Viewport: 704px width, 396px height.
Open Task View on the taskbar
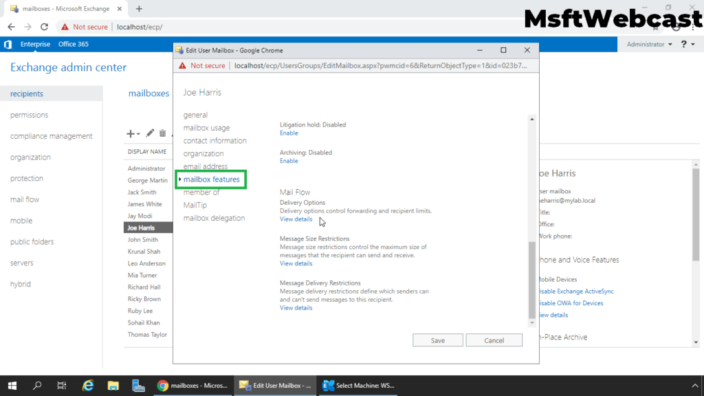click(61, 385)
